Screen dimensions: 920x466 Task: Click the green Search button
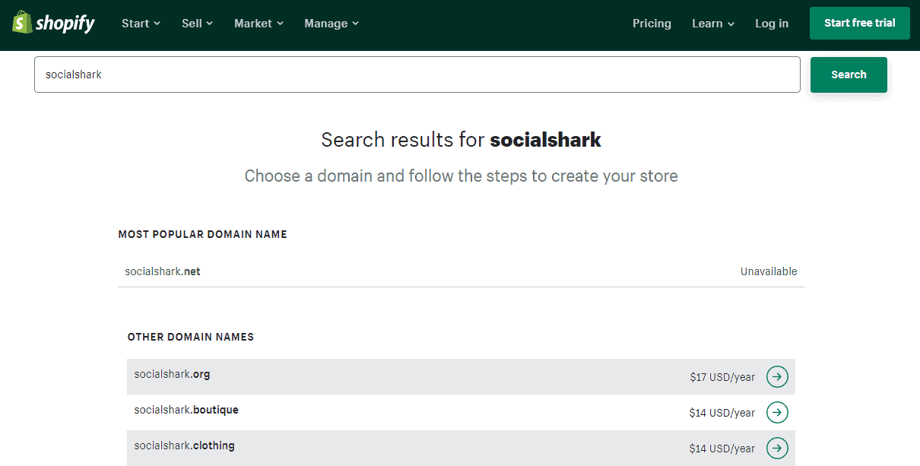[849, 74]
